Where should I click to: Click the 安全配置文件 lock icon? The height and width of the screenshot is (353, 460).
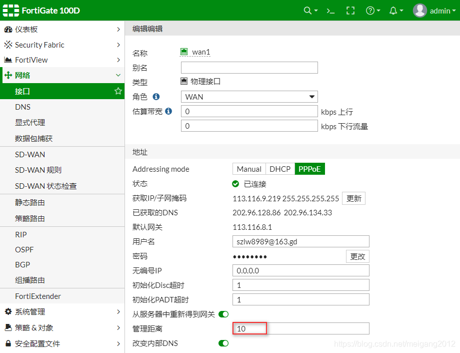coord(8,343)
